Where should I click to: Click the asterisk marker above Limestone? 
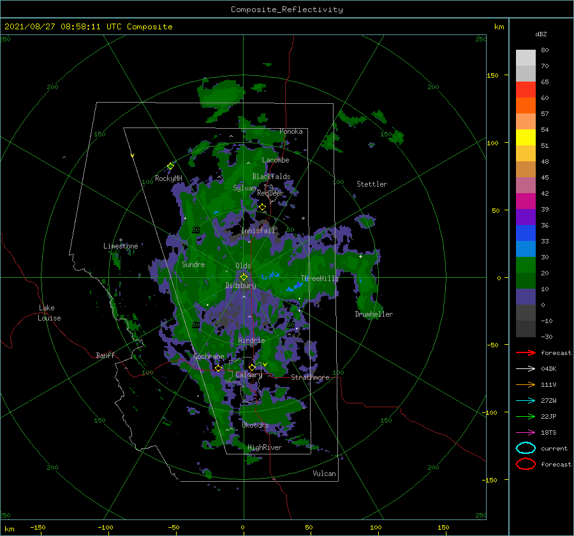click(121, 240)
